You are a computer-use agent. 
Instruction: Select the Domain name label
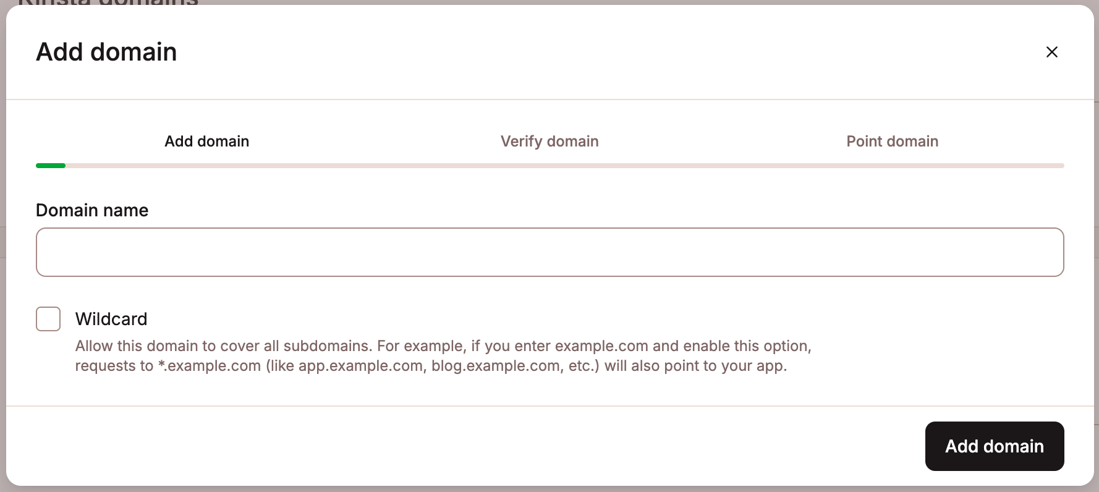(91, 210)
